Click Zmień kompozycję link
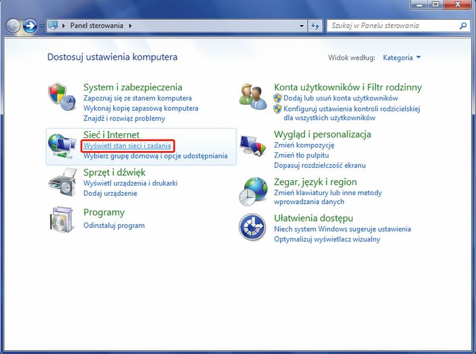The height and width of the screenshot is (354, 476). click(x=304, y=145)
